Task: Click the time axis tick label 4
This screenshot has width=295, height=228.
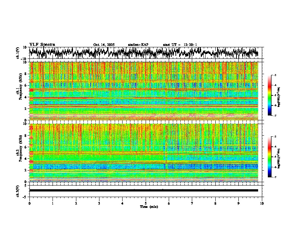Action: point(123,203)
